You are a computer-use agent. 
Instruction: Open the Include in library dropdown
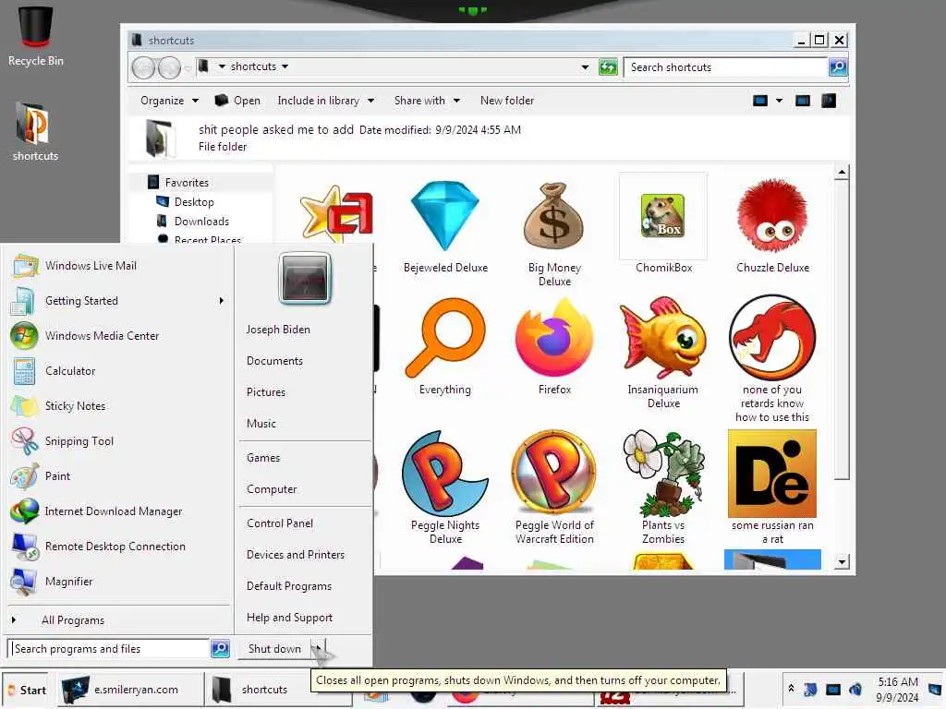(326, 101)
